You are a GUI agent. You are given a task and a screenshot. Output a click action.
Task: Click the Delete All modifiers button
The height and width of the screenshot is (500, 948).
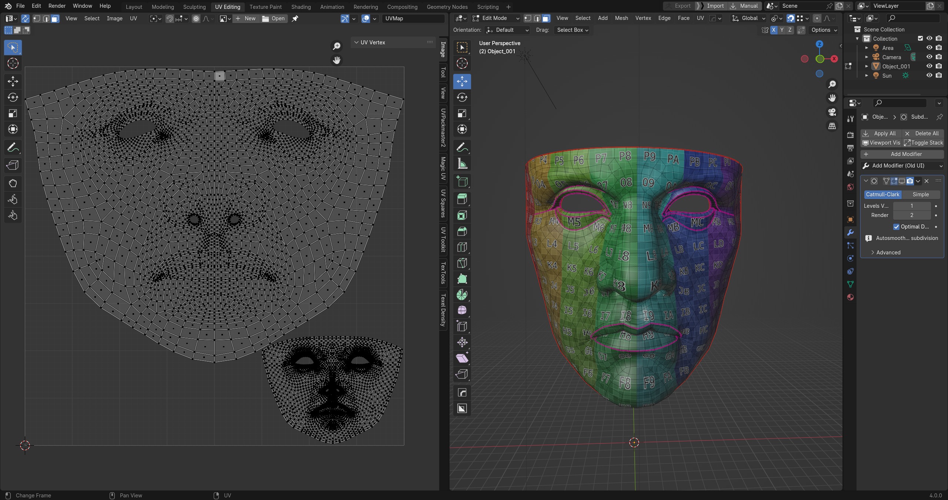pos(923,134)
